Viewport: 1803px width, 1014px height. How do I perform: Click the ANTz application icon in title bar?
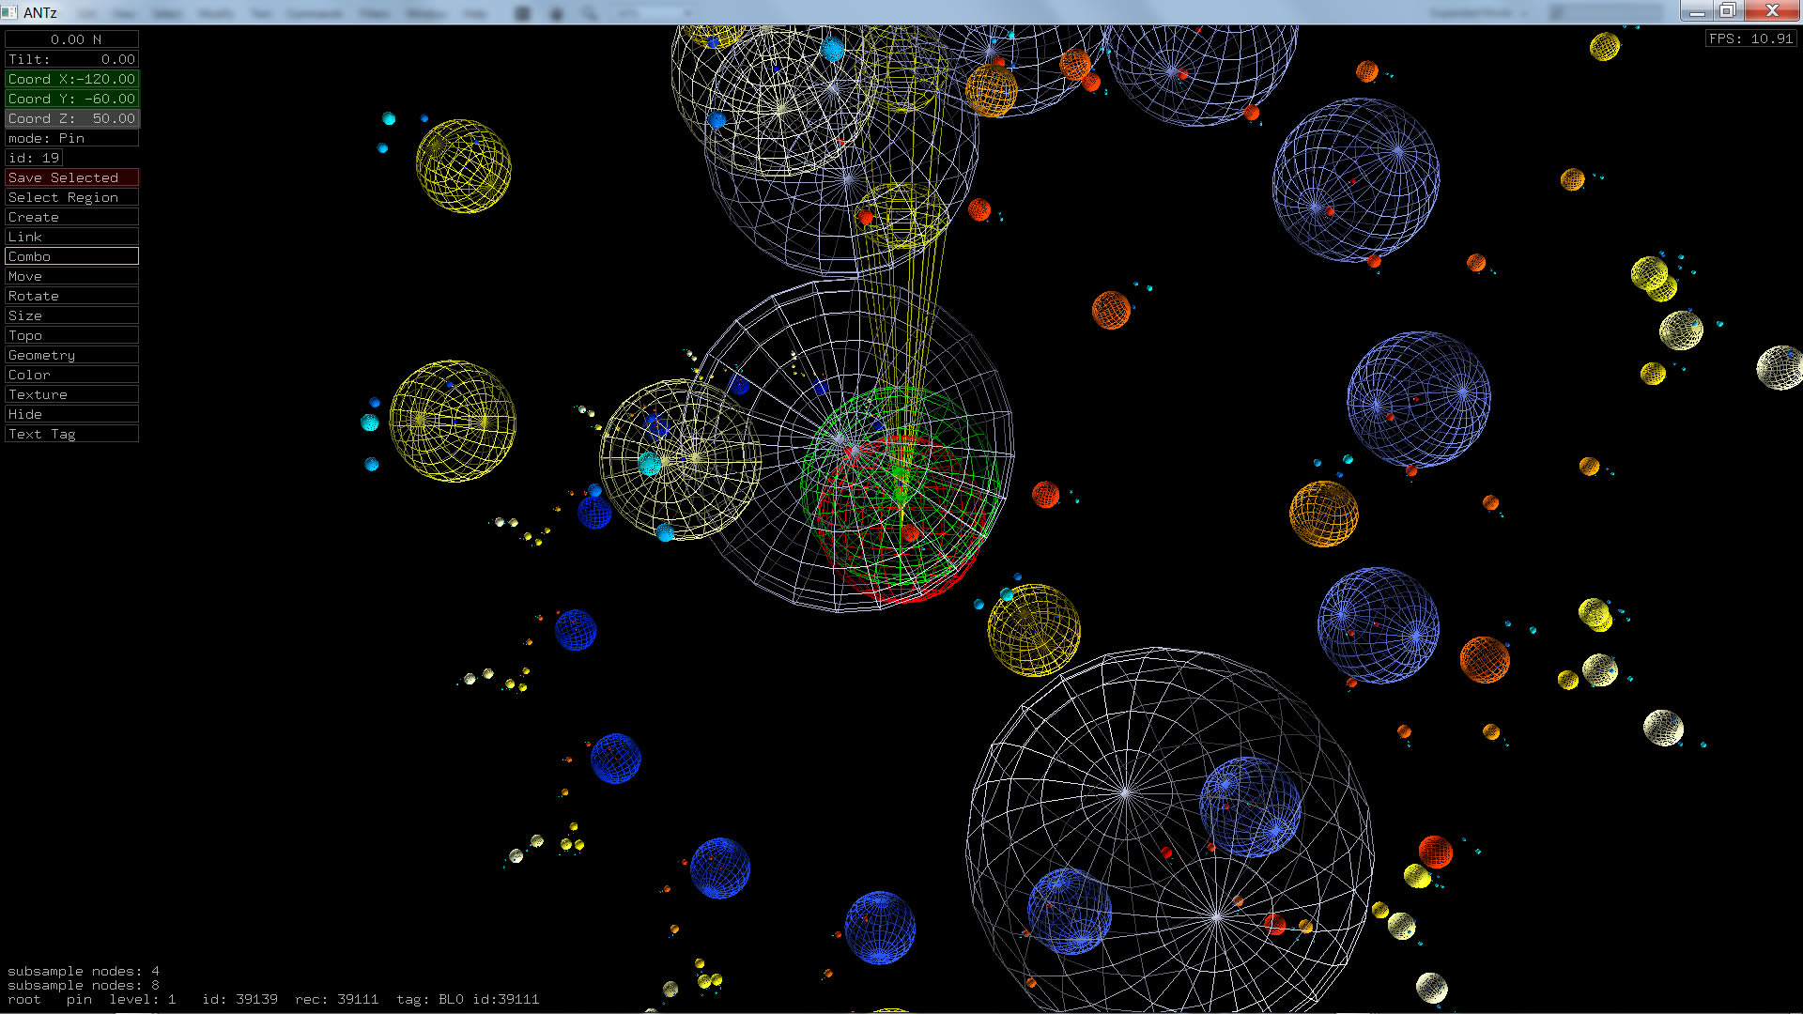click(x=9, y=11)
